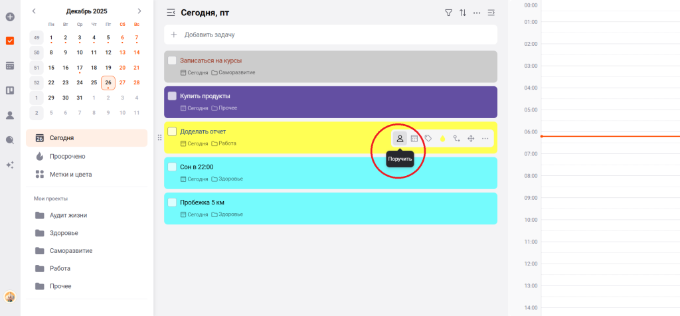Tick the checkbox for Сон в 22:00
The width and height of the screenshot is (680, 316).
pyautogui.click(x=172, y=167)
